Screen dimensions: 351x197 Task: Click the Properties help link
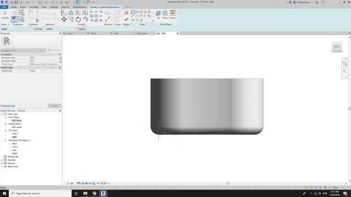click(8, 106)
